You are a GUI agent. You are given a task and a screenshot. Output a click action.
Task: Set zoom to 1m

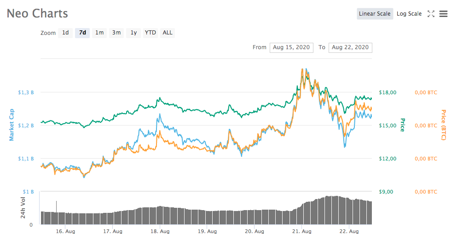(x=99, y=33)
